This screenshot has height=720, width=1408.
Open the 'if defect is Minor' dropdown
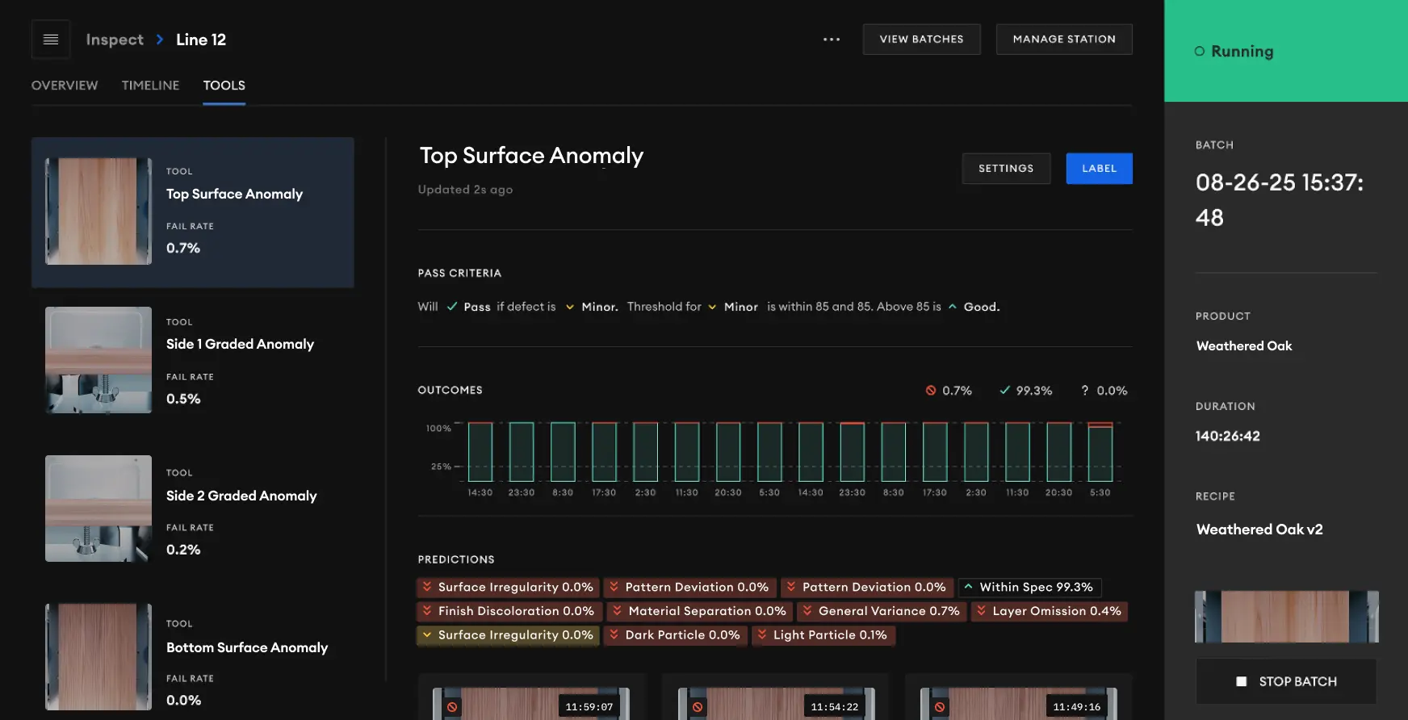point(591,307)
